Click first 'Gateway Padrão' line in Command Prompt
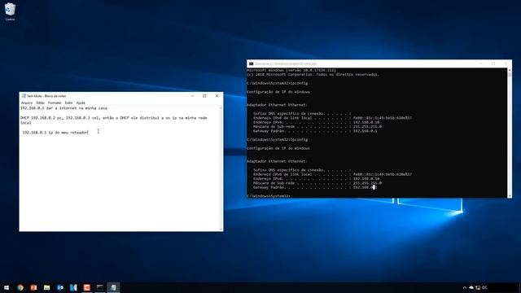 click(315, 131)
